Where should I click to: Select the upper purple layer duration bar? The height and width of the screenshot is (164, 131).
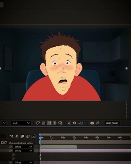pyautogui.click(x=86, y=151)
